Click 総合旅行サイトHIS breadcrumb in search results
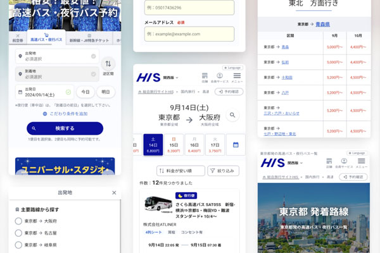The width and height of the screenshot is (380, 253). pos(156,92)
